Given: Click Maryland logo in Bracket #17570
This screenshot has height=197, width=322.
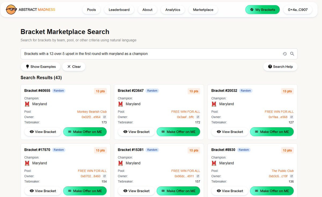Looking at the screenshot, I should (x=27, y=163).
